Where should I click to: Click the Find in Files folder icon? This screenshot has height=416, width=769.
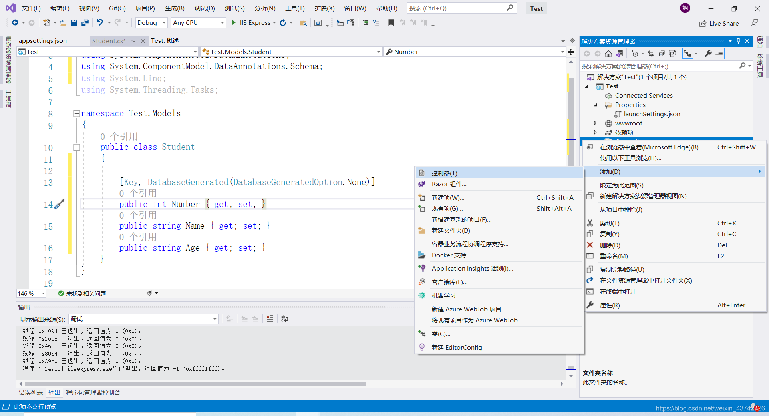[303, 23]
